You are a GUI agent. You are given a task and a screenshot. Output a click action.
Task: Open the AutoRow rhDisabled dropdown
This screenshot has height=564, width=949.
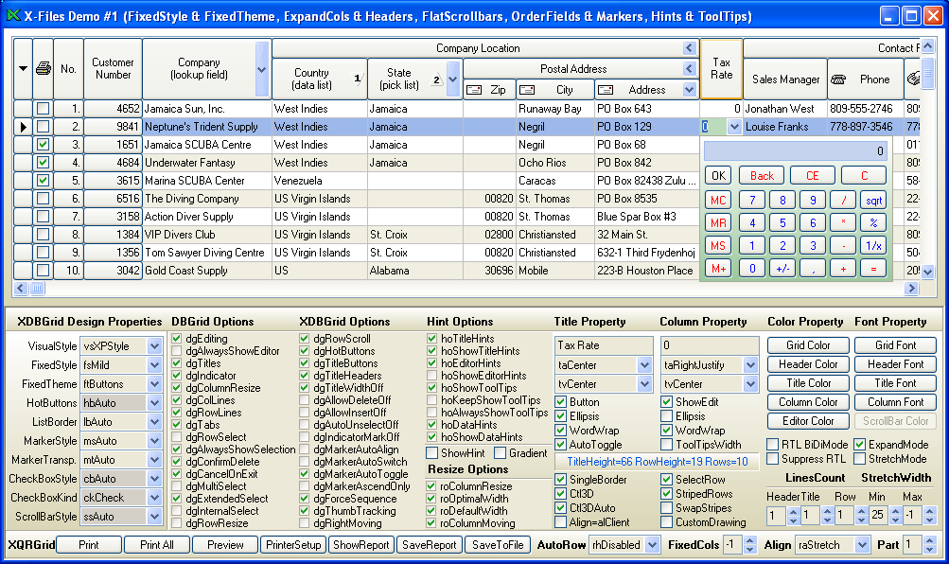pyautogui.click(x=652, y=544)
